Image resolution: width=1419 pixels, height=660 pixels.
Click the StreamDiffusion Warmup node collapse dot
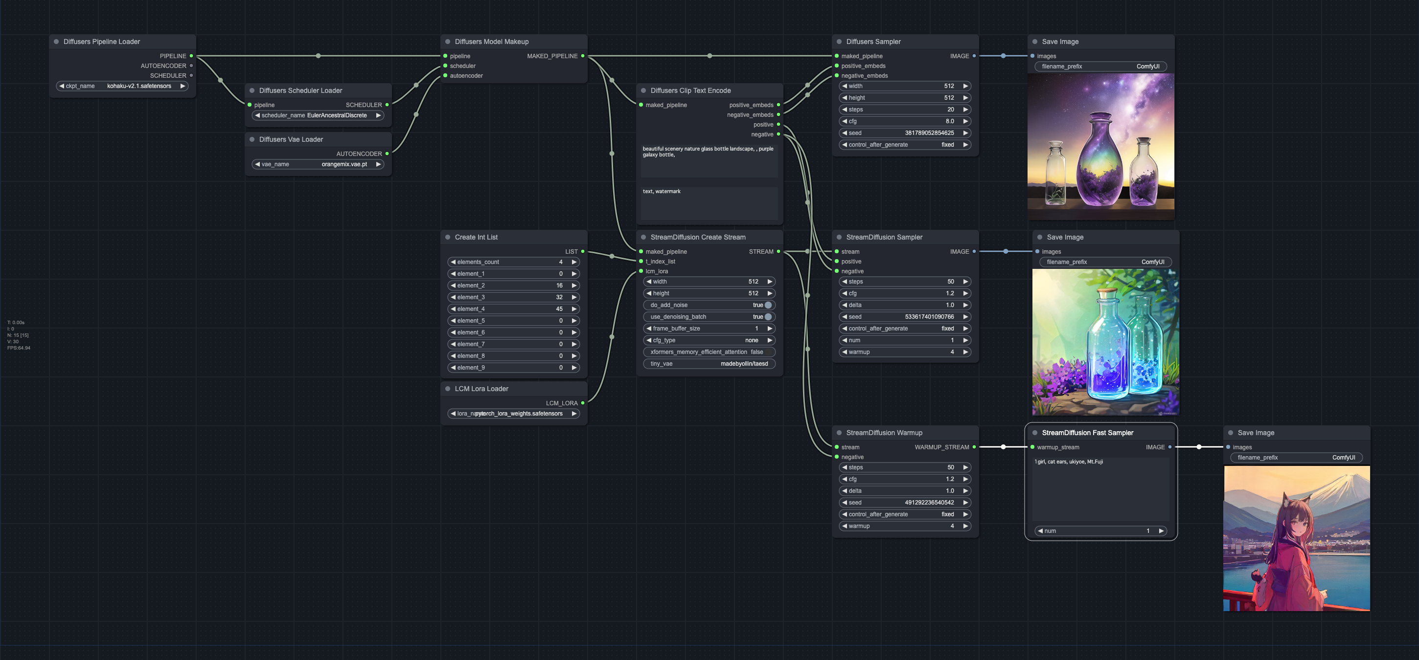point(839,433)
